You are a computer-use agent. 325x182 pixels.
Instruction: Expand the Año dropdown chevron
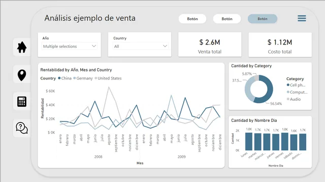point(94,46)
